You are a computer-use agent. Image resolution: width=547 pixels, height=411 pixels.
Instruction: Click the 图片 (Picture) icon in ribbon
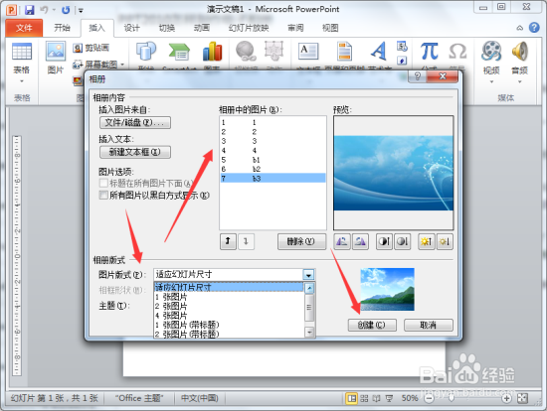56,52
